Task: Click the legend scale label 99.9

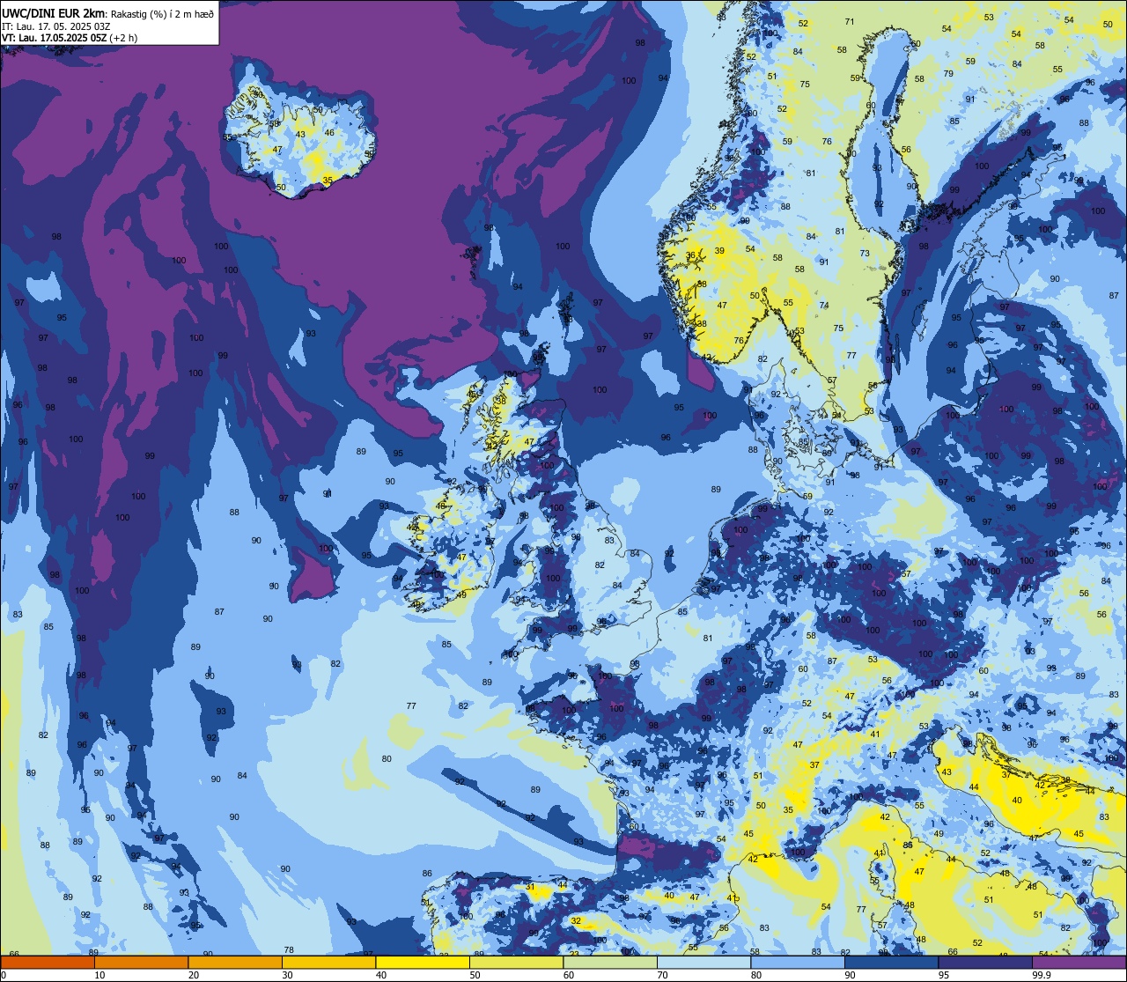Action: click(x=1041, y=975)
